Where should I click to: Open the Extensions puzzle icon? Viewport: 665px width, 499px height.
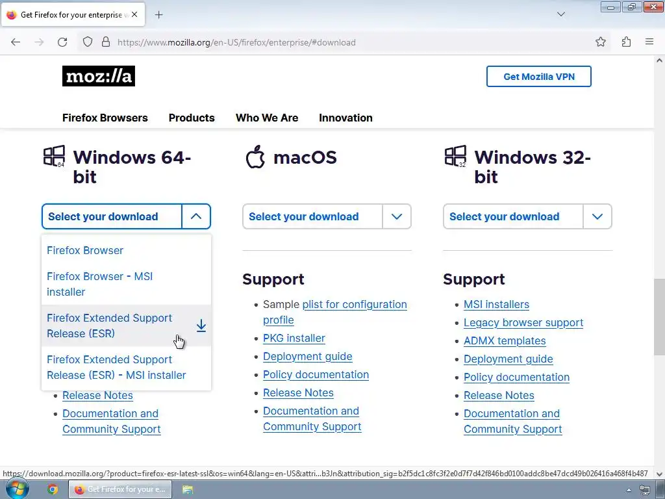(x=627, y=42)
